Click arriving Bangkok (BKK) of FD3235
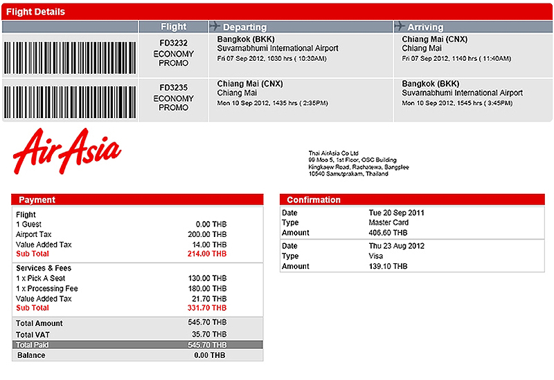This screenshot has width=554, height=380. [430, 84]
